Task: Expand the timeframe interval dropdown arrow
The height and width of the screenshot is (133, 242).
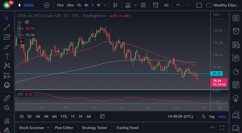Action: click(x=105, y=5)
